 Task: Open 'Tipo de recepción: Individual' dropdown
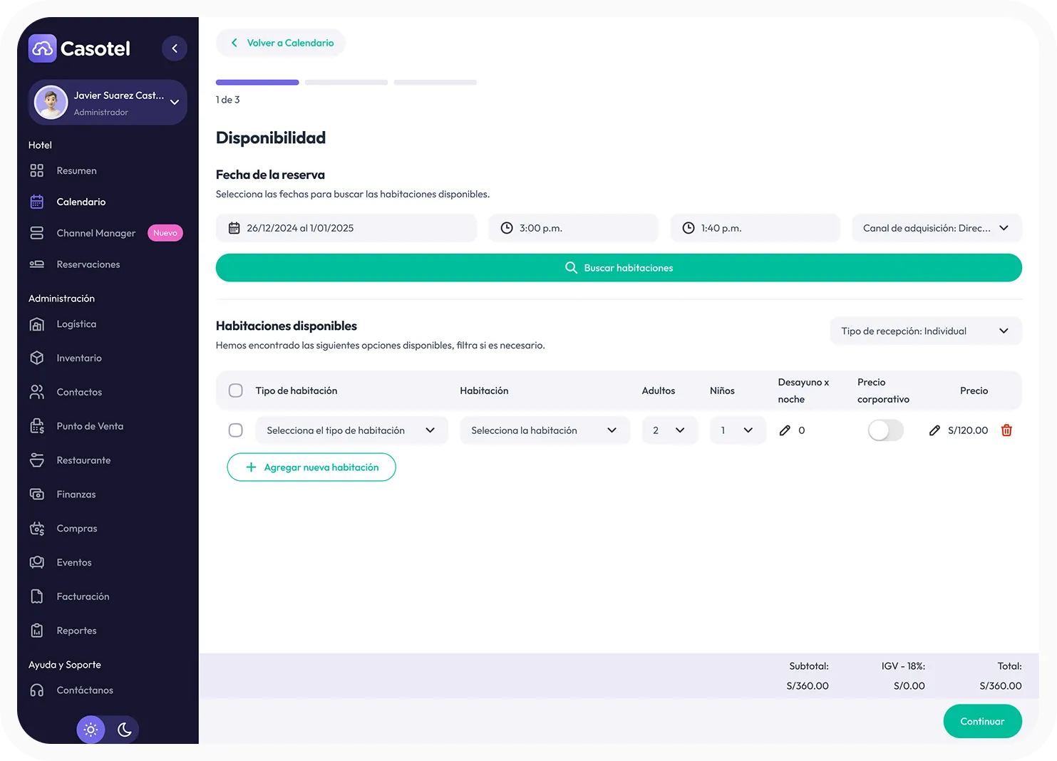click(x=925, y=331)
